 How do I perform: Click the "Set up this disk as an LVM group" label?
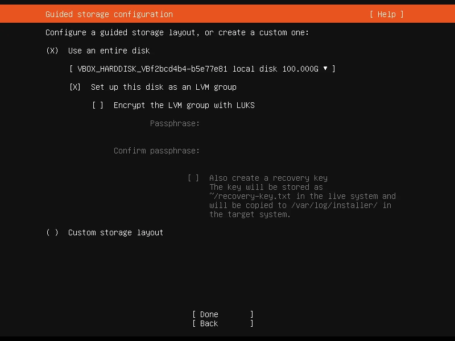coord(164,87)
